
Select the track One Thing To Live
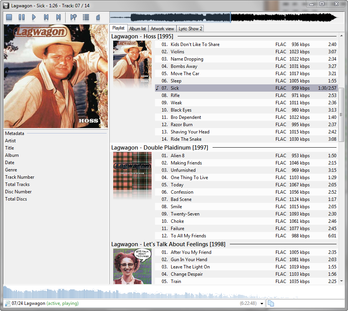coord(246,178)
